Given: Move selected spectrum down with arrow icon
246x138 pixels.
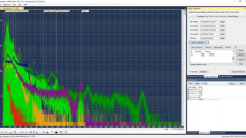Looking at the screenshot, I should tap(206, 84).
